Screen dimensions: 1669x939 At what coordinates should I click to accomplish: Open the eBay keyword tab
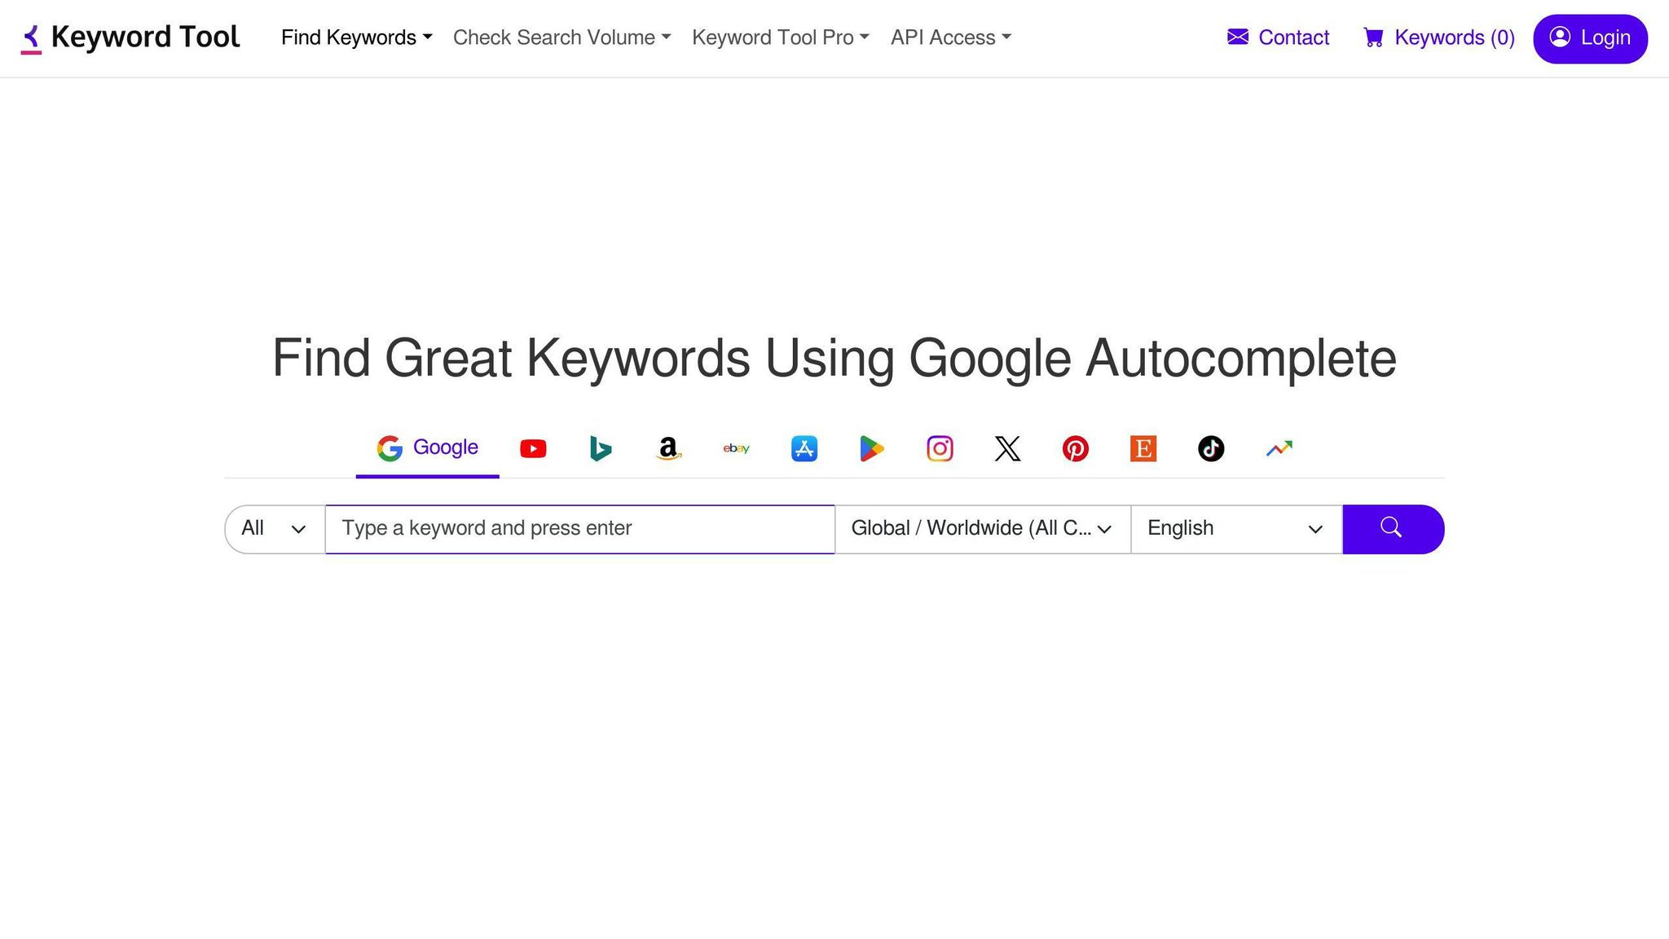tap(736, 448)
